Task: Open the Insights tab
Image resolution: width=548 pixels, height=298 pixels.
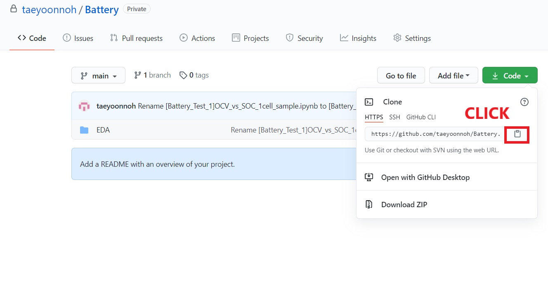Action: pos(358,38)
